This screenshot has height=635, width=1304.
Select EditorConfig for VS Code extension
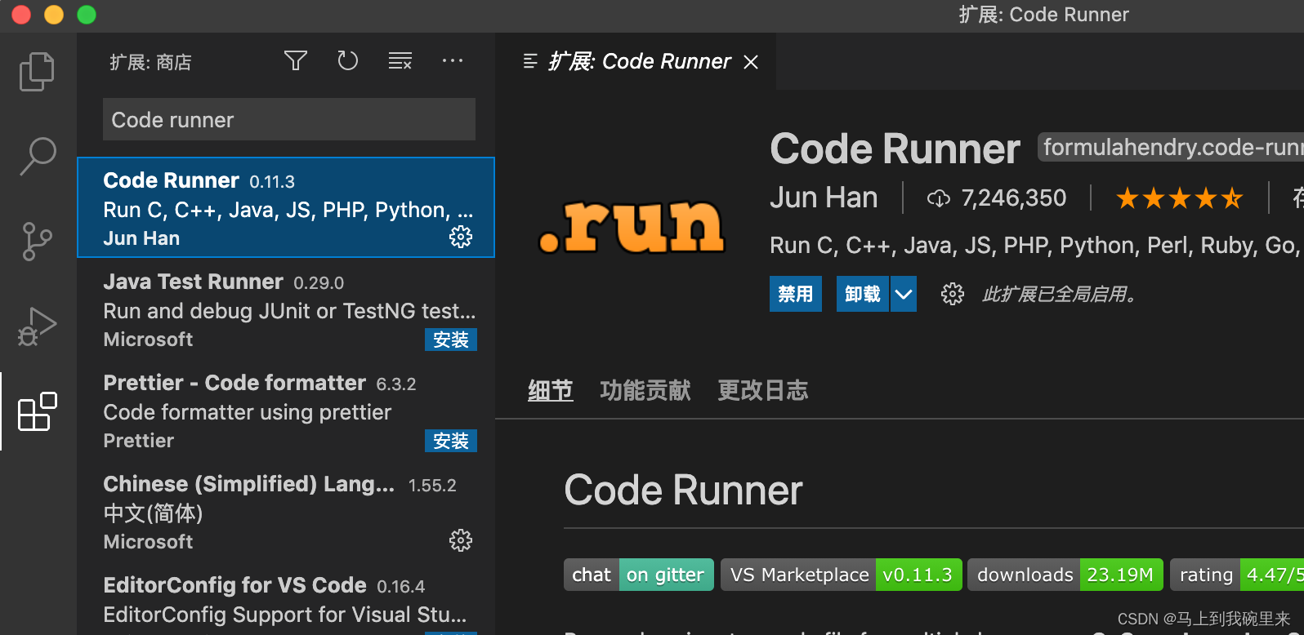pos(286,599)
